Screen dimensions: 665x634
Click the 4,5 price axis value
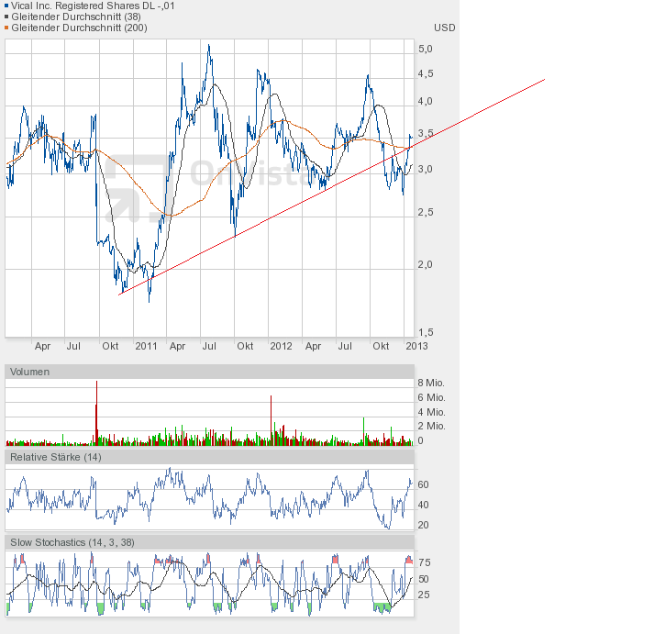click(426, 73)
